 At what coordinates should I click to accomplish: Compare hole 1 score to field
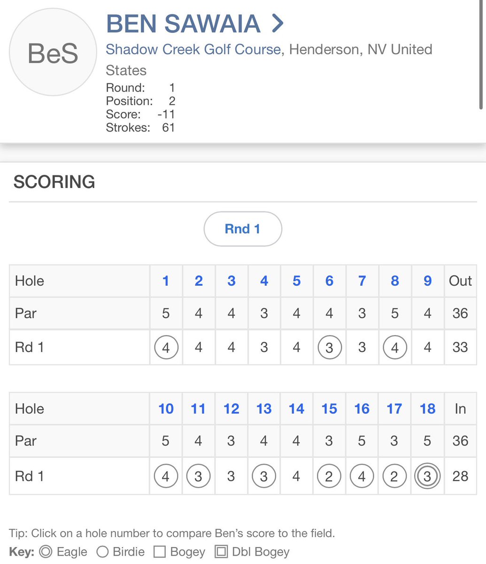pyautogui.click(x=166, y=281)
